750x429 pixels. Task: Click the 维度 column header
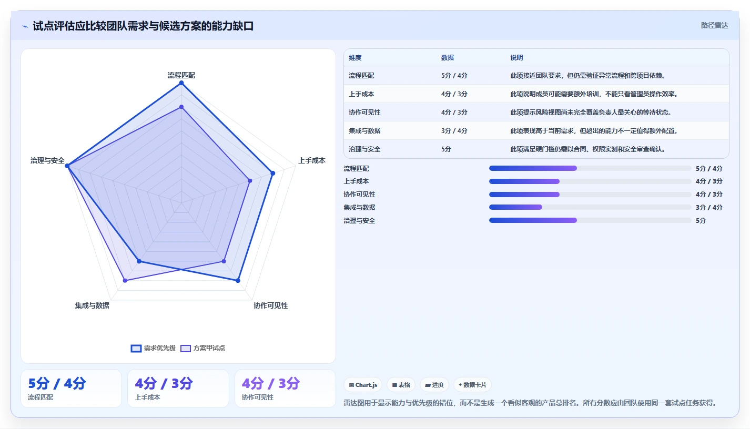pos(355,58)
